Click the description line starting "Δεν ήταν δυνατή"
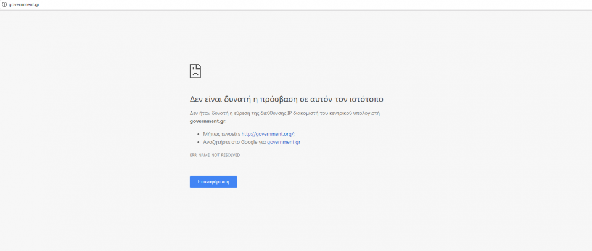Viewport: 592px width, 251px height. tap(293, 113)
